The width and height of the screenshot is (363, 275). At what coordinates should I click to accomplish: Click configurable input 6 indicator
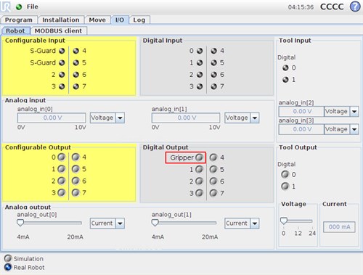coord(76,75)
